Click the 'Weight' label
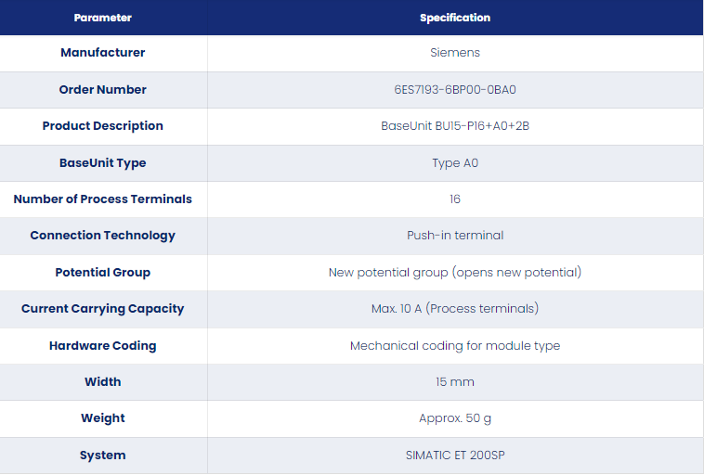 click(103, 418)
